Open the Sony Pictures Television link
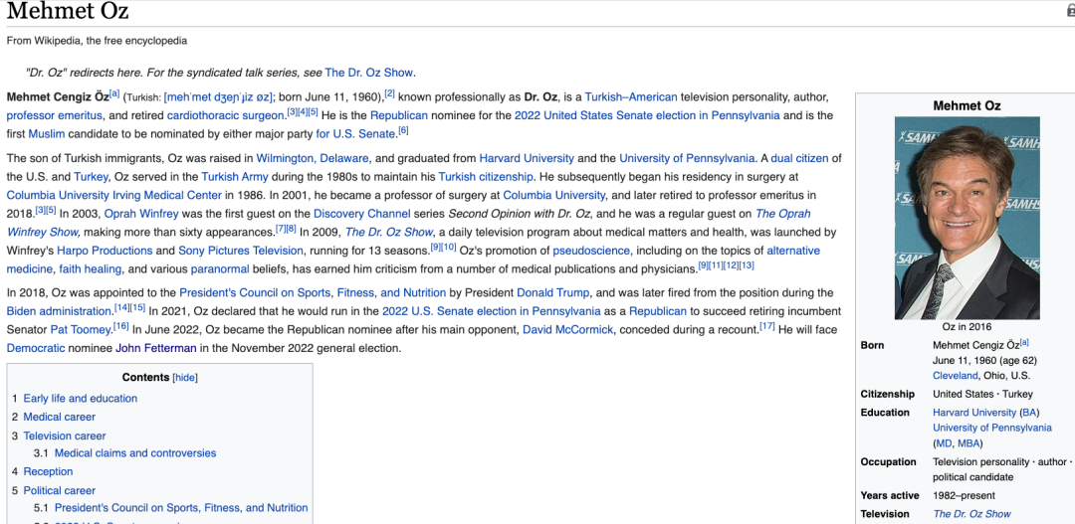Image resolution: width=1075 pixels, height=524 pixels. pos(241,251)
